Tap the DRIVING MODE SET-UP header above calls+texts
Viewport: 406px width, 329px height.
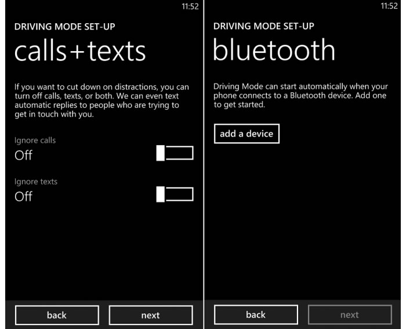tap(65, 27)
